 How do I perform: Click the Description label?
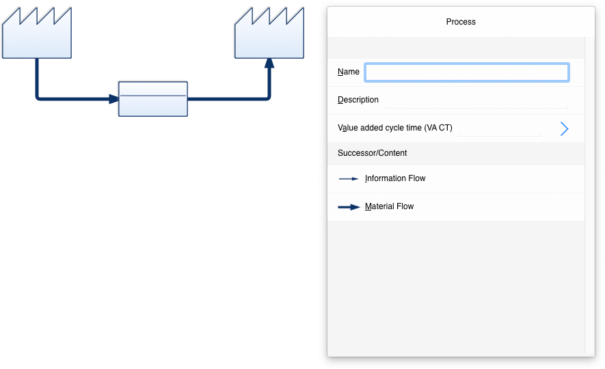(358, 100)
